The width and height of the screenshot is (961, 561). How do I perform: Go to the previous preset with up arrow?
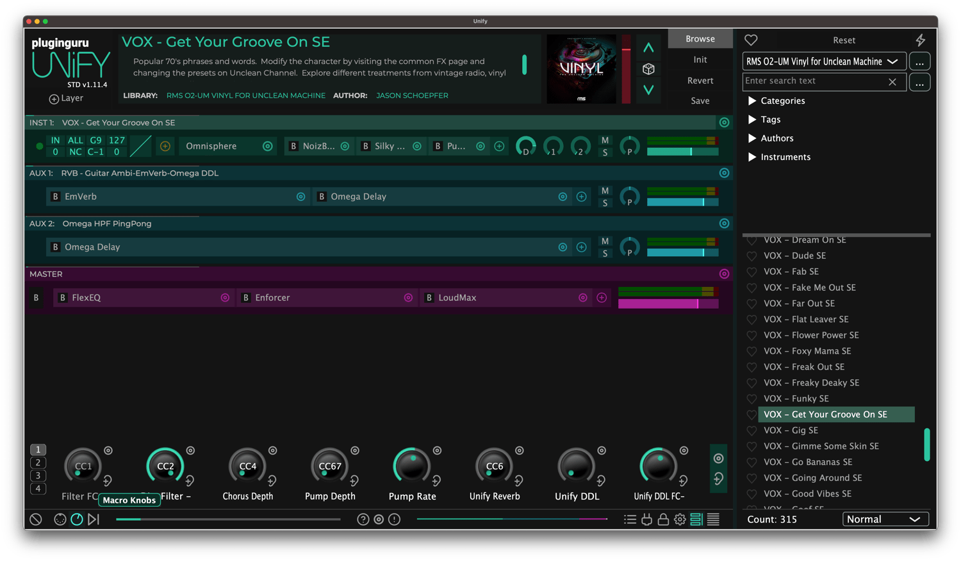tap(648, 48)
